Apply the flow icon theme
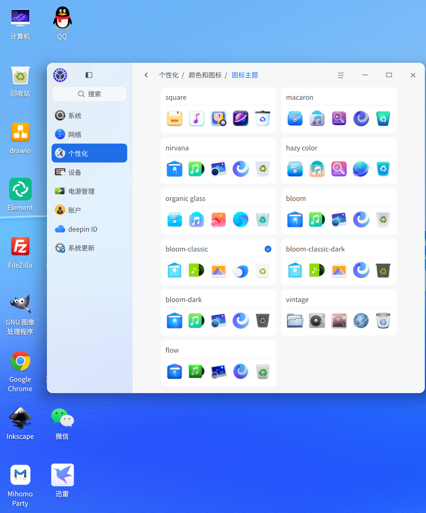Viewport: 426px width, 513px height. (218, 363)
